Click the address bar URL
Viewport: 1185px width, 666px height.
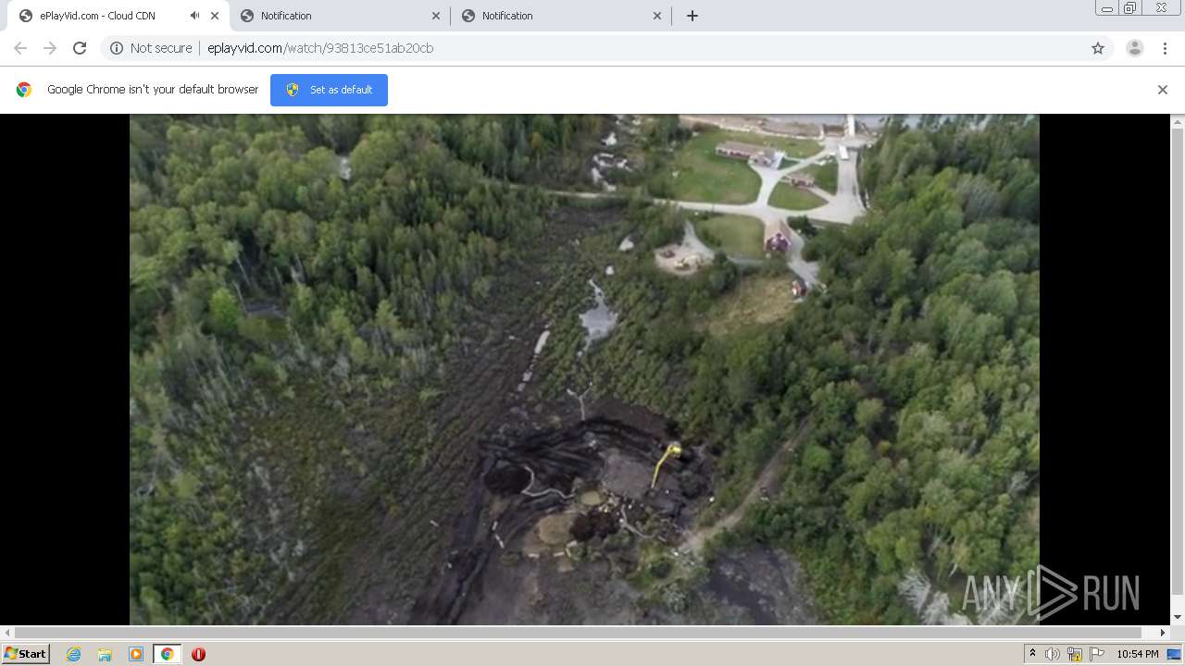[320, 48]
